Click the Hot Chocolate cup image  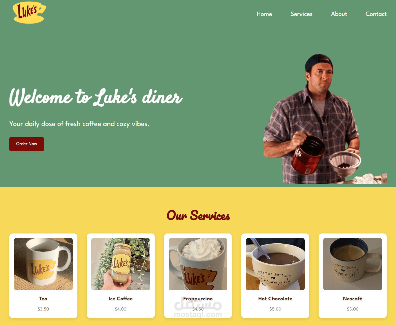[x=275, y=264]
